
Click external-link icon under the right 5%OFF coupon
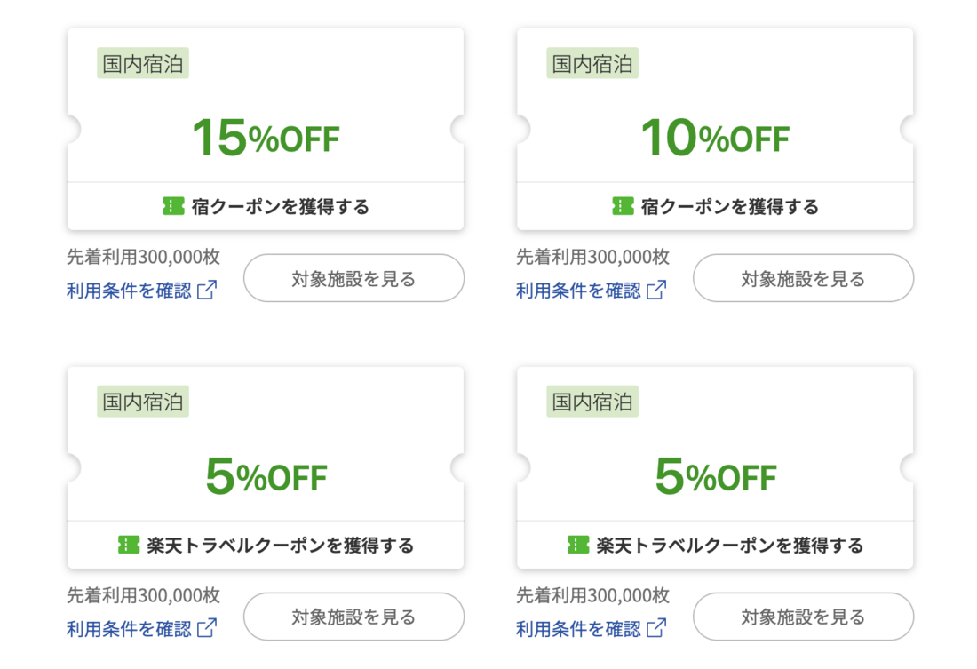coord(656,629)
